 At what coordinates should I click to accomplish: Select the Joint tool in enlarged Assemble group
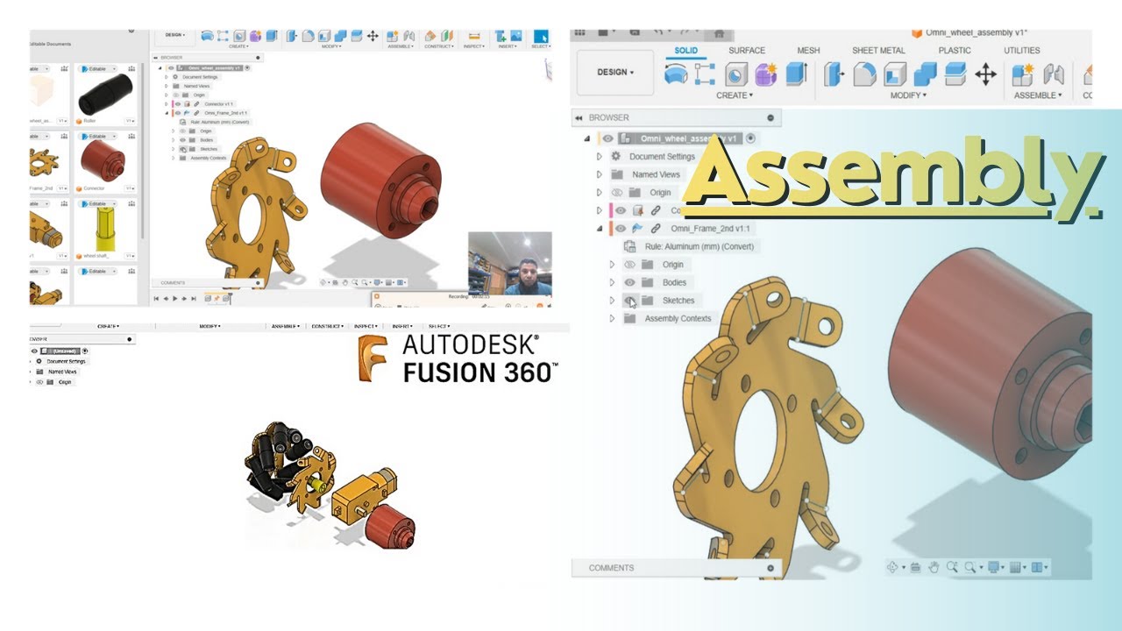tap(1053, 74)
